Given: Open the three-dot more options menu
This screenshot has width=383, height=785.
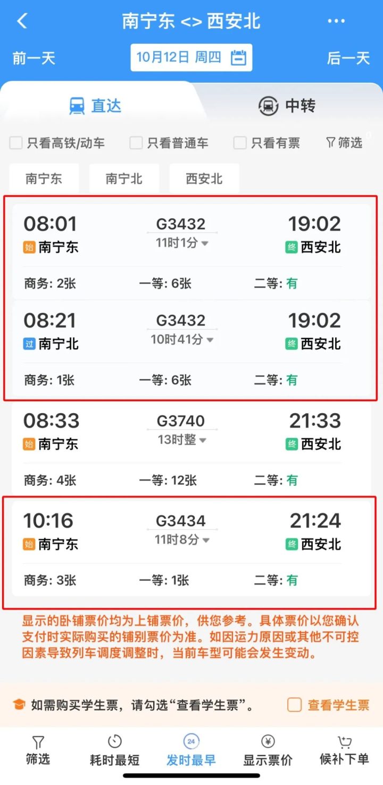Looking at the screenshot, I should (x=336, y=21).
